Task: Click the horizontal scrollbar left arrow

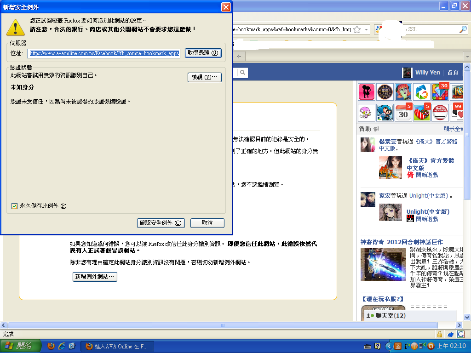Action: [4, 325]
